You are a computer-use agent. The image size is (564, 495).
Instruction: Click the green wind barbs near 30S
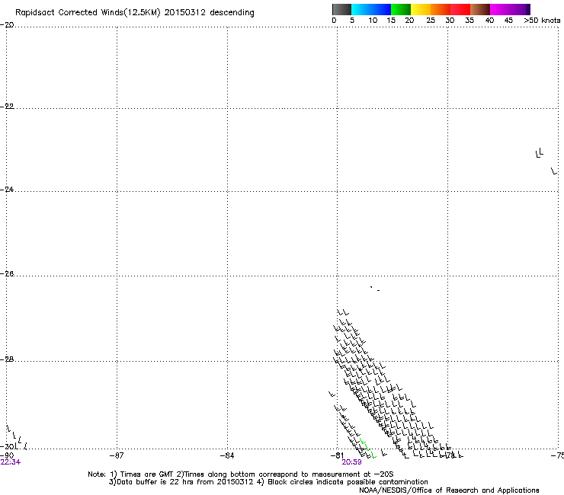point(367,449)
